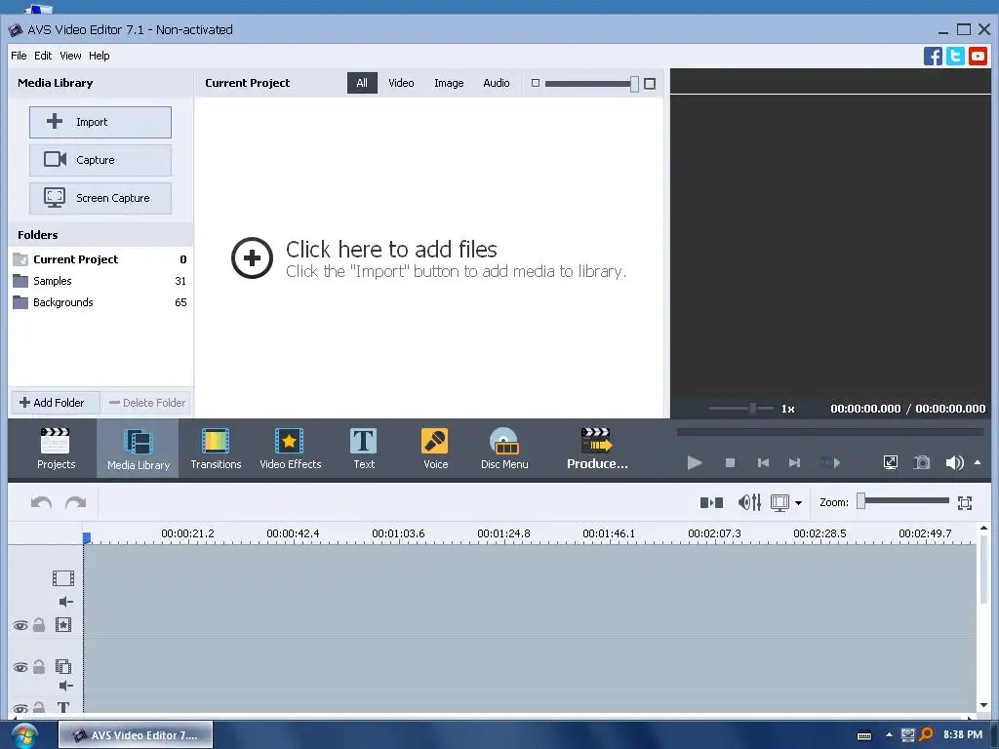Image resolution: width=999 pixels, height=749 pixels.
Task: Click the main video track filmstrip icon
Action: click(x=63, y=578)
